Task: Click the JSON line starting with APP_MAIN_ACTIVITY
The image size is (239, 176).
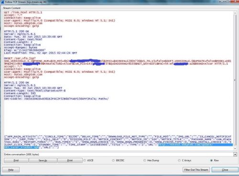Action: 118,137
